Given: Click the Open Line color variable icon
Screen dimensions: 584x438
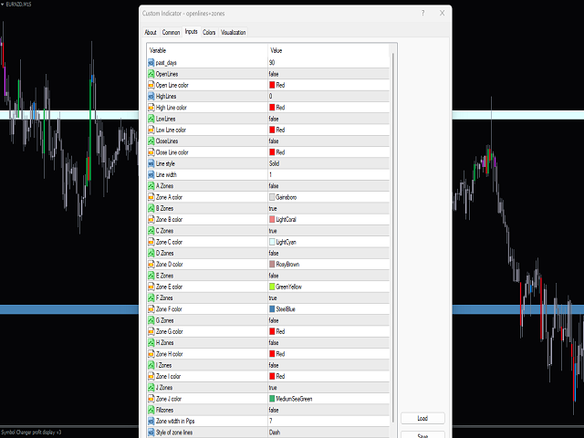Looking at the screenshot, I should point(151,85).
